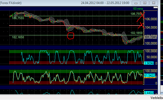This screenshot has width=163, height=100.
Task: Click the right-side '102,1650' line label
Action: pos(136,33)
